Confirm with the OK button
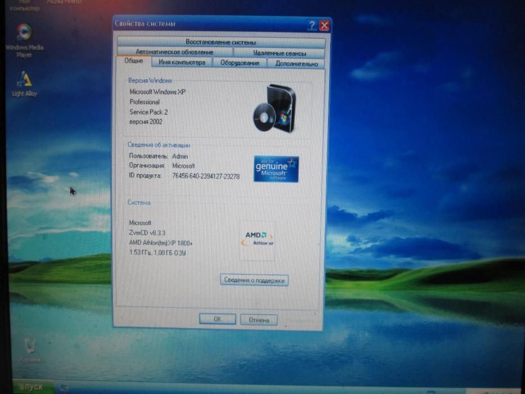 pos(217,319)
